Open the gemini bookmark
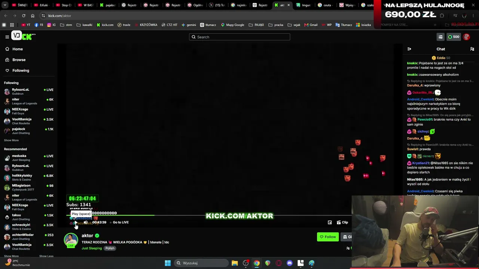 coord(189,25)
